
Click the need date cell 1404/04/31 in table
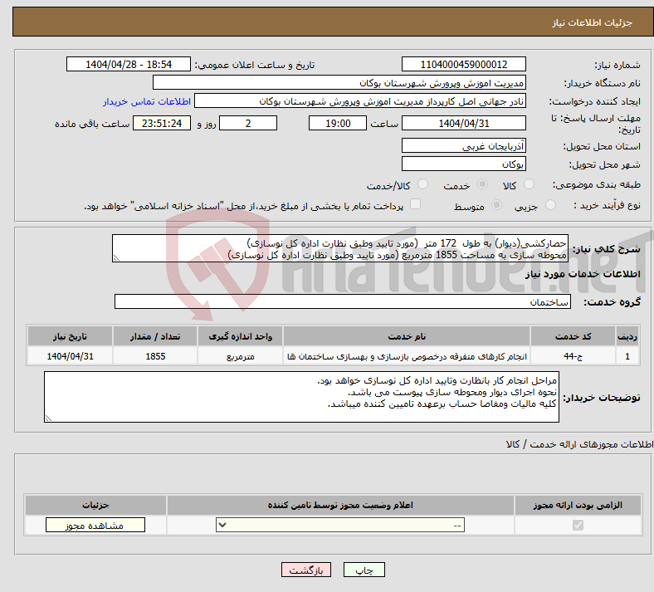70,356
